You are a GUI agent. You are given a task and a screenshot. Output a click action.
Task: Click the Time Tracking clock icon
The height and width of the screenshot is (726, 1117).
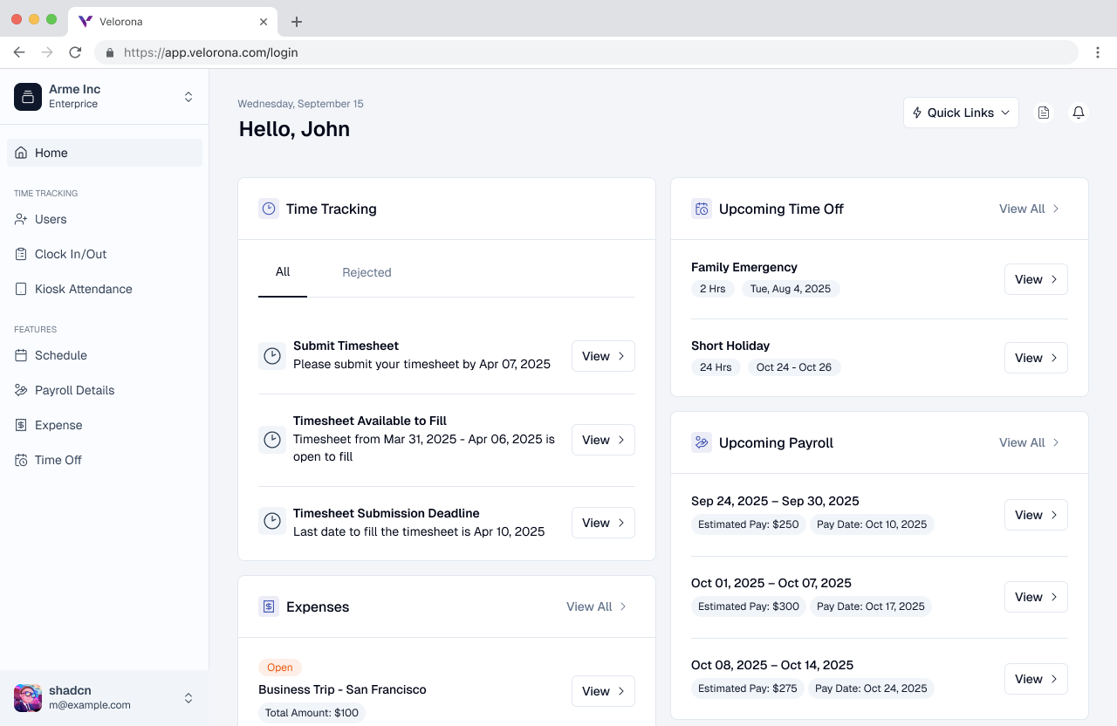269,209
